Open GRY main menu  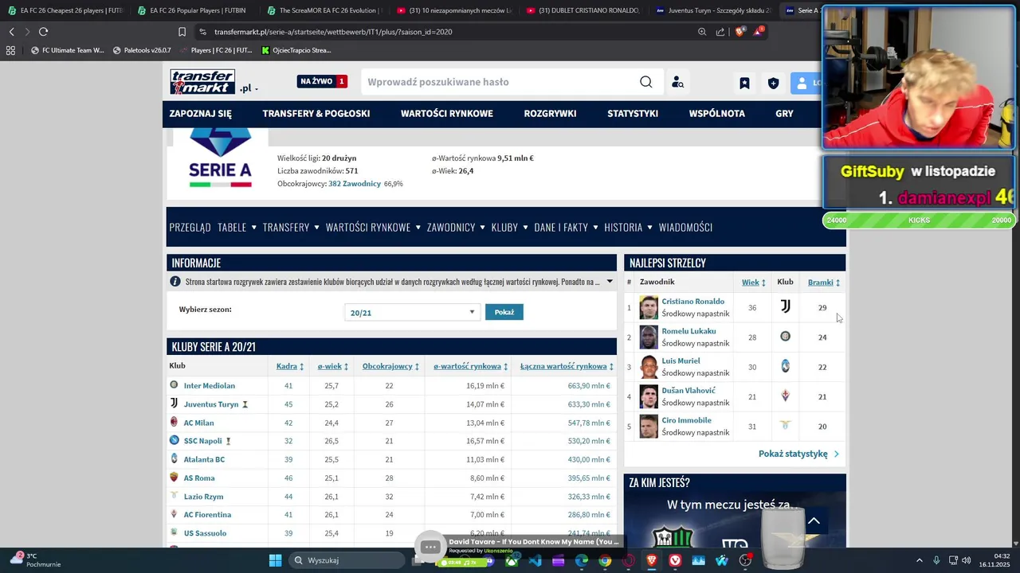(x=784, y=113)
